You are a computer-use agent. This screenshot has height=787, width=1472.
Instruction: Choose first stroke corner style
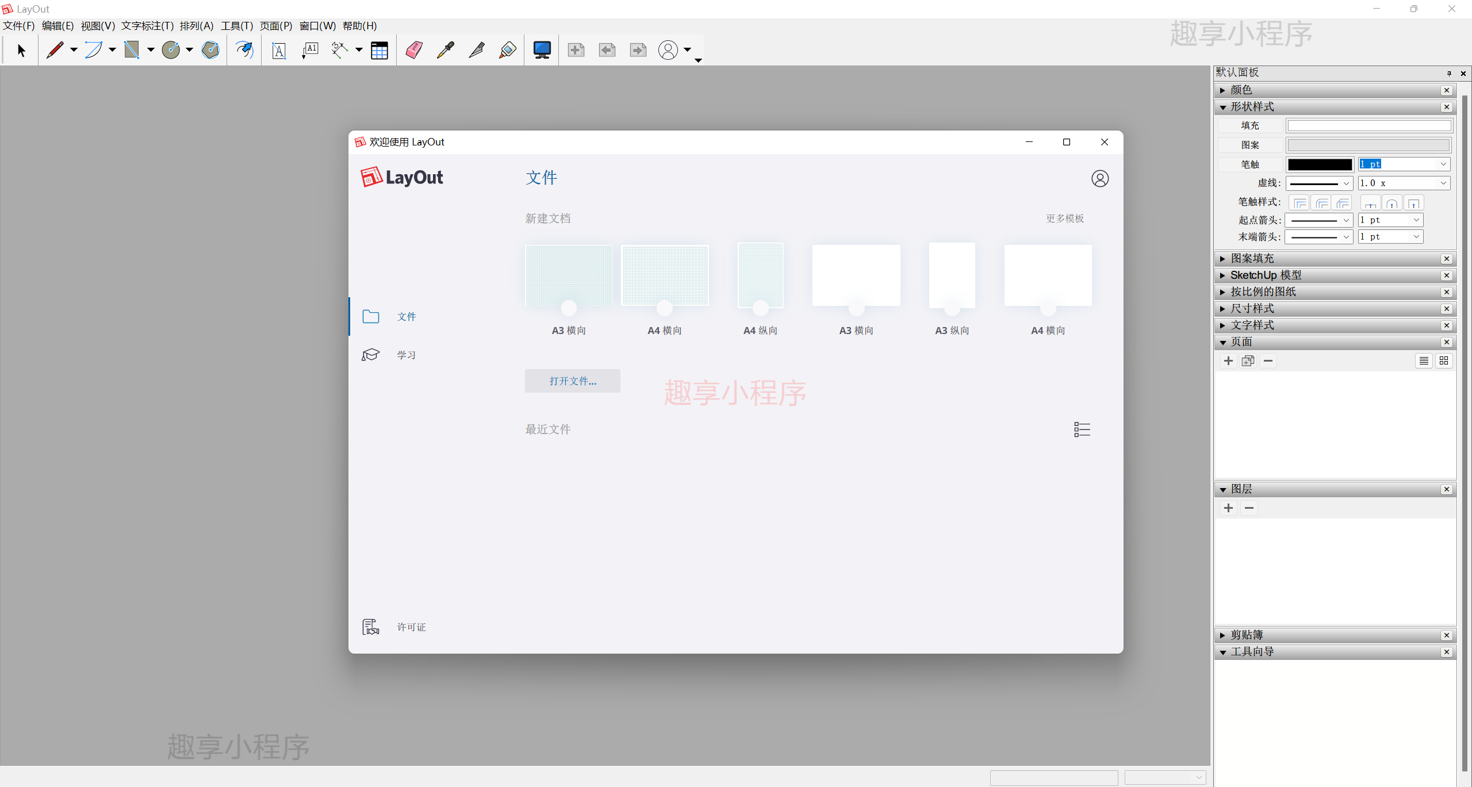pos(1300,203)
